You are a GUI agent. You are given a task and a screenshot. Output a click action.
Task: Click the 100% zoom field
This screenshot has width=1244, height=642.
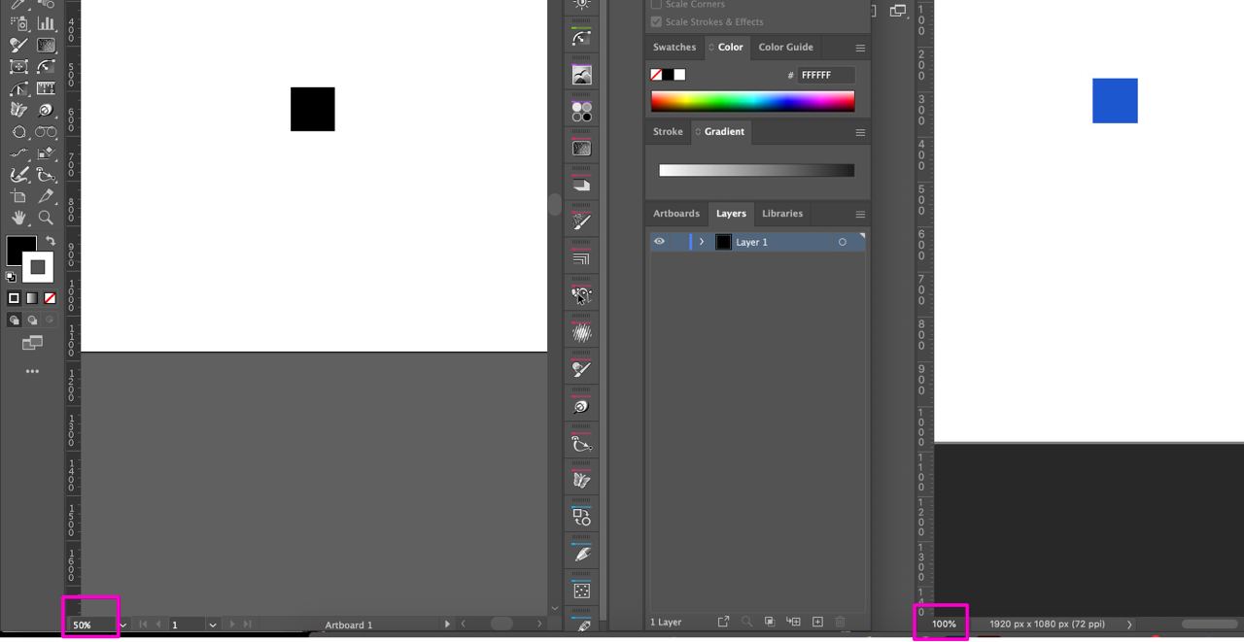(x=944, y=624)
